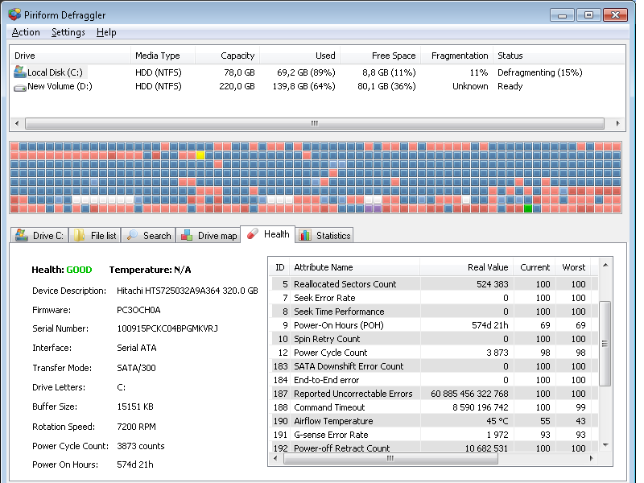The height and width of the screenshot is (483, 644).
Task: Click the Defragmenting (15%) status text
Action: pos(539,72)
